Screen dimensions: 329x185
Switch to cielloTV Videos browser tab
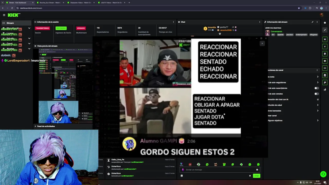(x=111, y=3)
